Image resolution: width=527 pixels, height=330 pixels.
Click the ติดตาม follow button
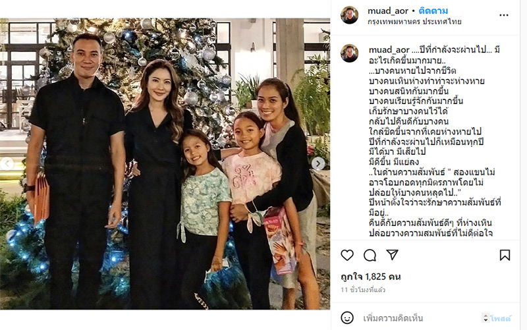[433, 11]
